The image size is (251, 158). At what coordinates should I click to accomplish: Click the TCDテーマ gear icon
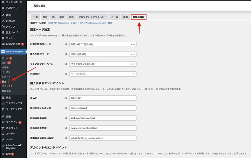[3, 8]
